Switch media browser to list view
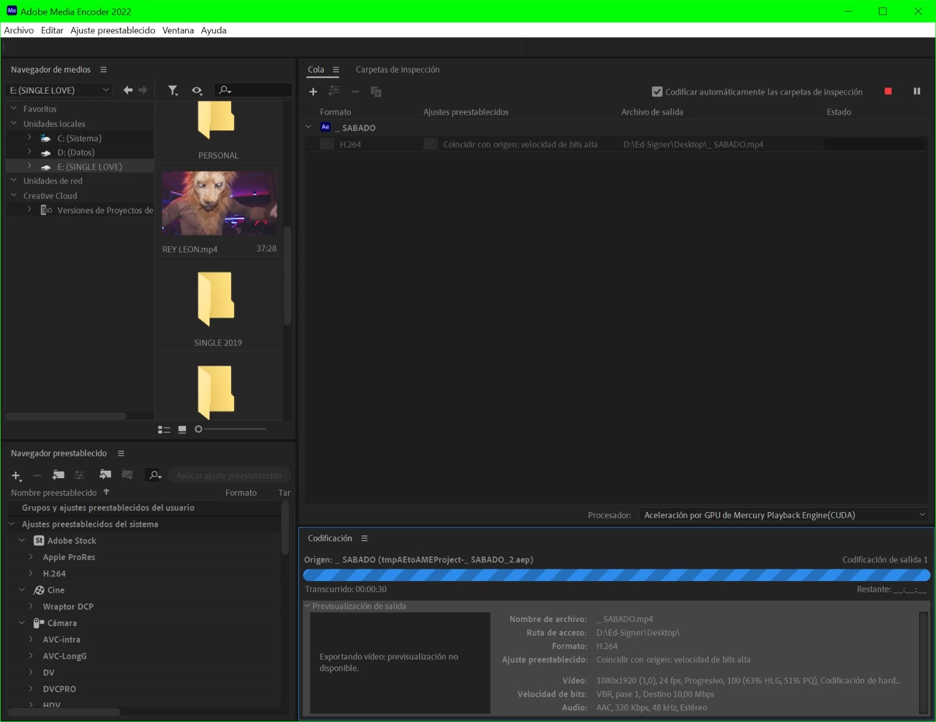Viewport: 936px width, 722px height. point(164,430)
